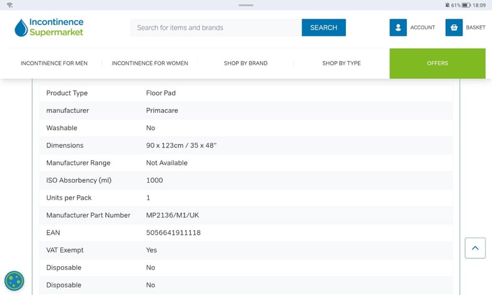492x295 pixels.
Task: Select the EAN label
Action: (53, 233)
